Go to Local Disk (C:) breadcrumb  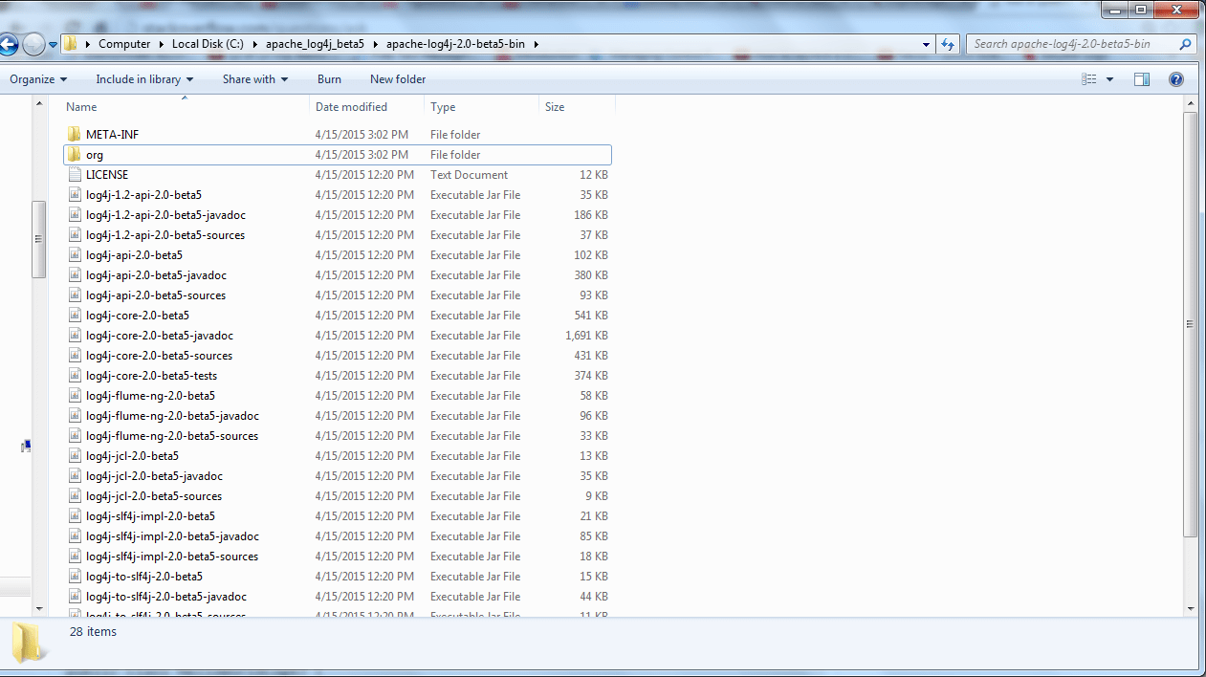[x=208, y=44]
